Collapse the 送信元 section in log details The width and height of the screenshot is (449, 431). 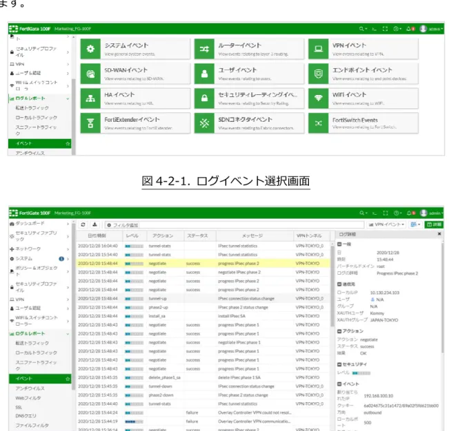pos(339,284)
